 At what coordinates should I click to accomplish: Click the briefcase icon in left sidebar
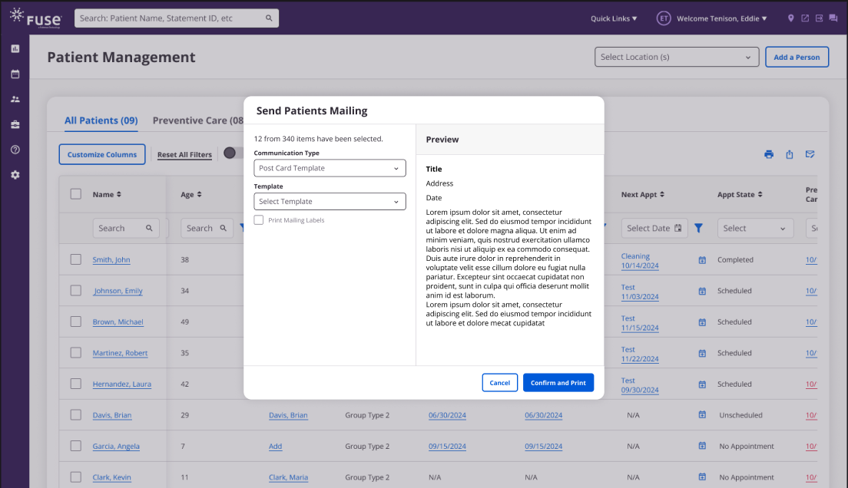15,124
